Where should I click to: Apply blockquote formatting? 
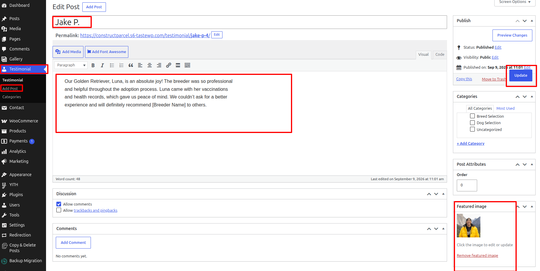click(131, 65)
